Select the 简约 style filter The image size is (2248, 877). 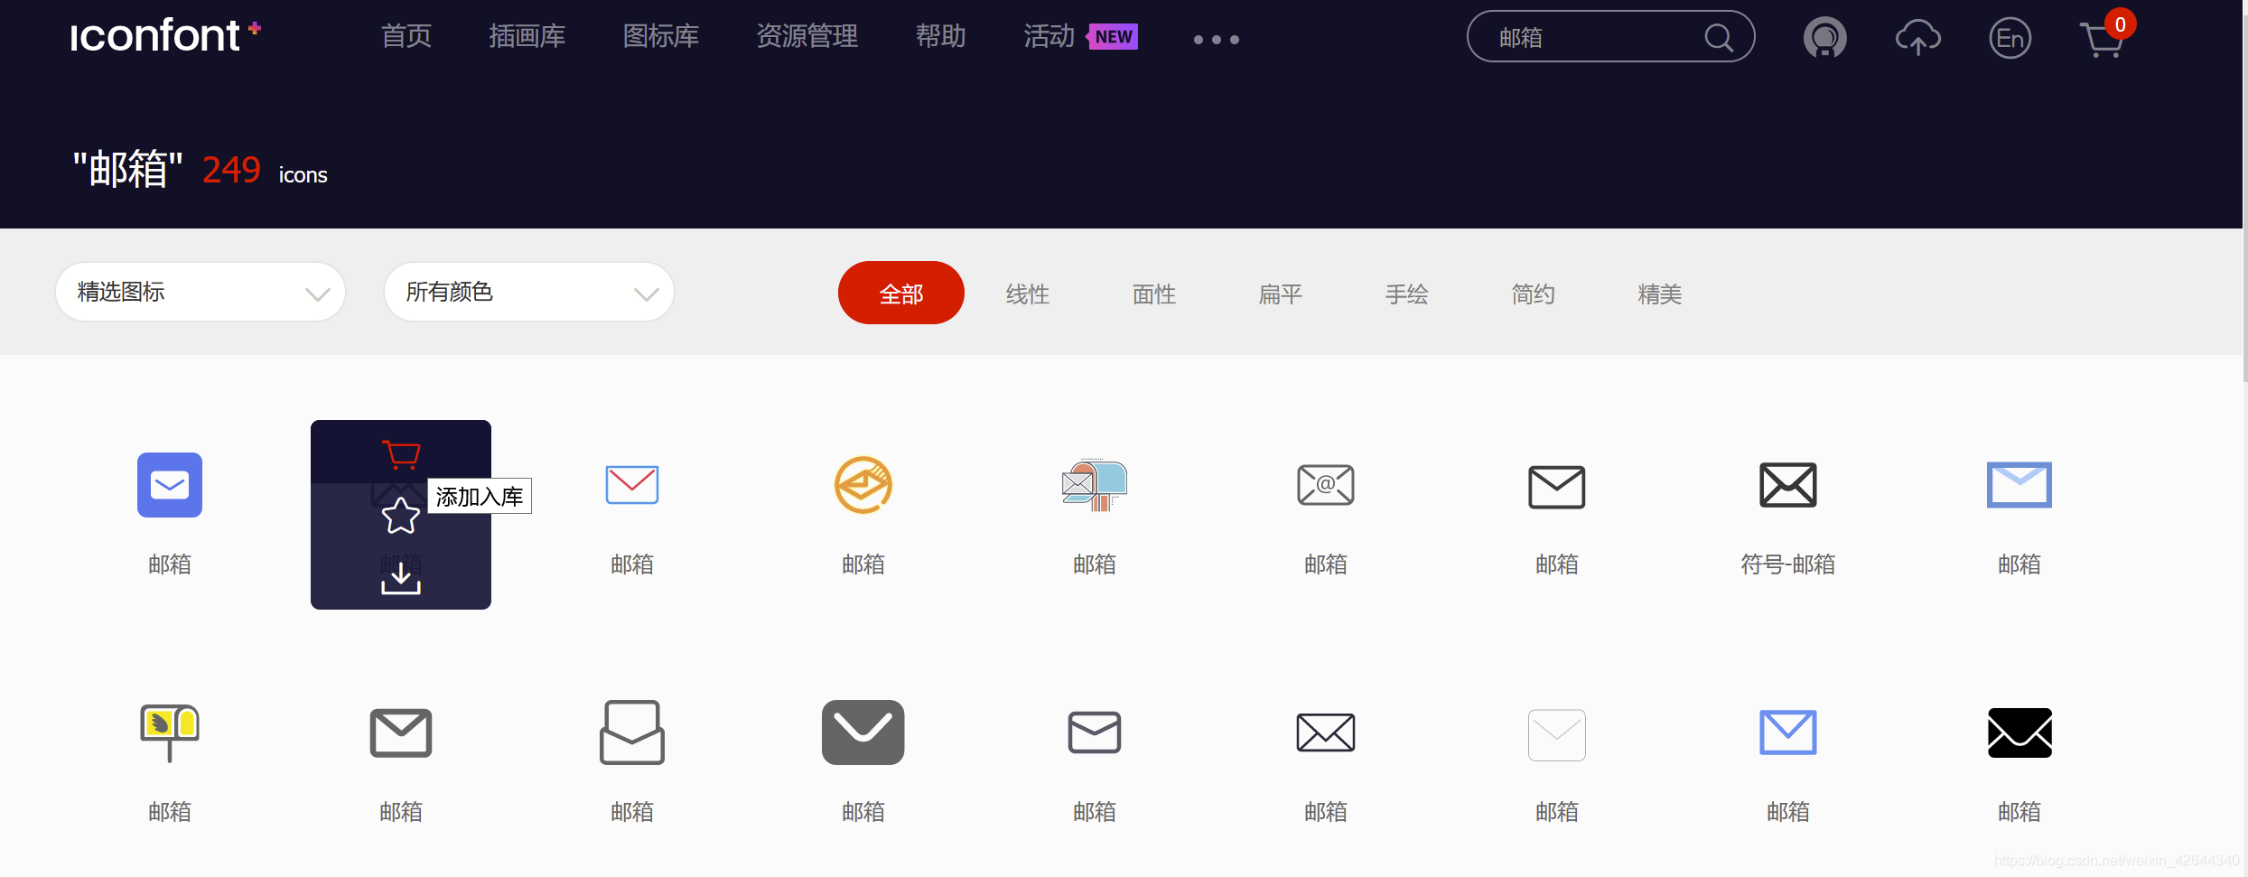tap(1534, 294)
